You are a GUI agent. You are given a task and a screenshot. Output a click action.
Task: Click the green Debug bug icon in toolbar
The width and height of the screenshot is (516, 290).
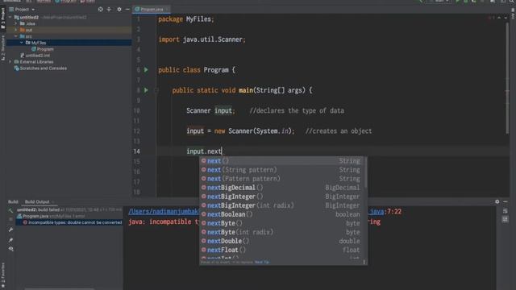coord(466,2)
